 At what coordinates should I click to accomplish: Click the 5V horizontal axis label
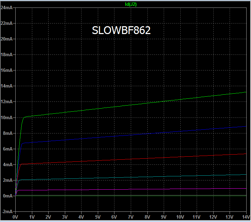click(x=98, y=217)
